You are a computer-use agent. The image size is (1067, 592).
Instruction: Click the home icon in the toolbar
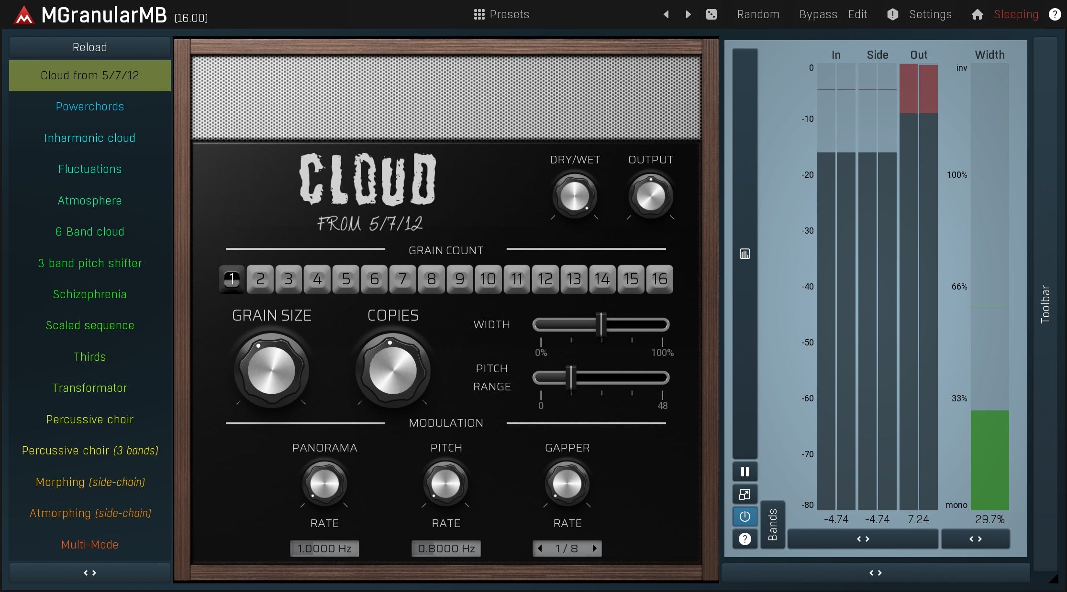coord(977,14)
